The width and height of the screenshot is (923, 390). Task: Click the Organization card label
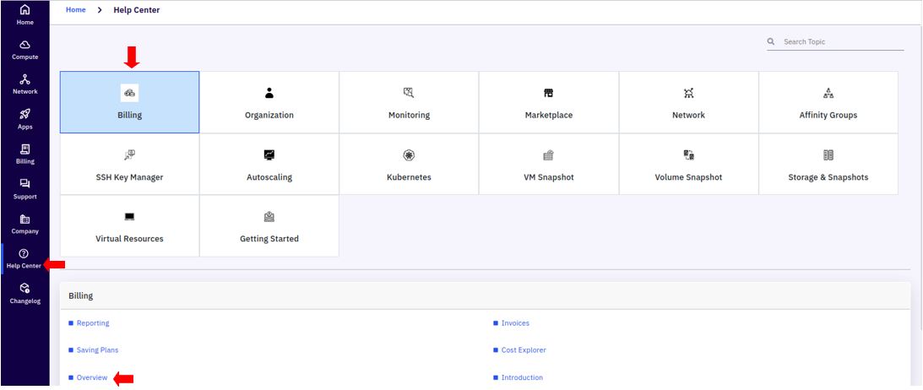point(269,116)
